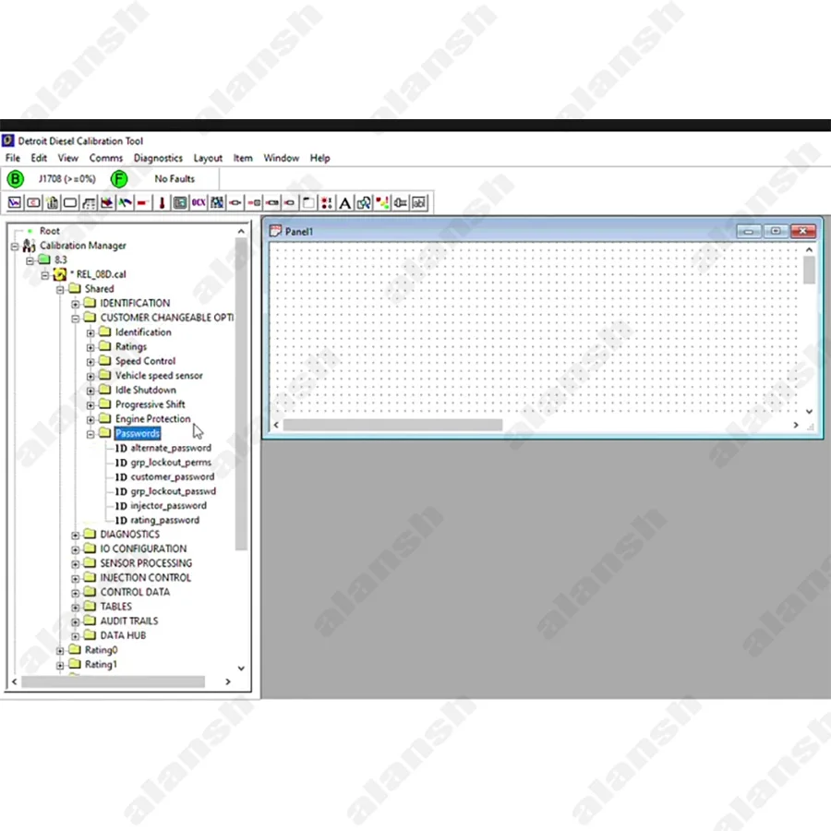Expand the Engine Protection folder
The image size is (831, 831).
coord(90,420)
